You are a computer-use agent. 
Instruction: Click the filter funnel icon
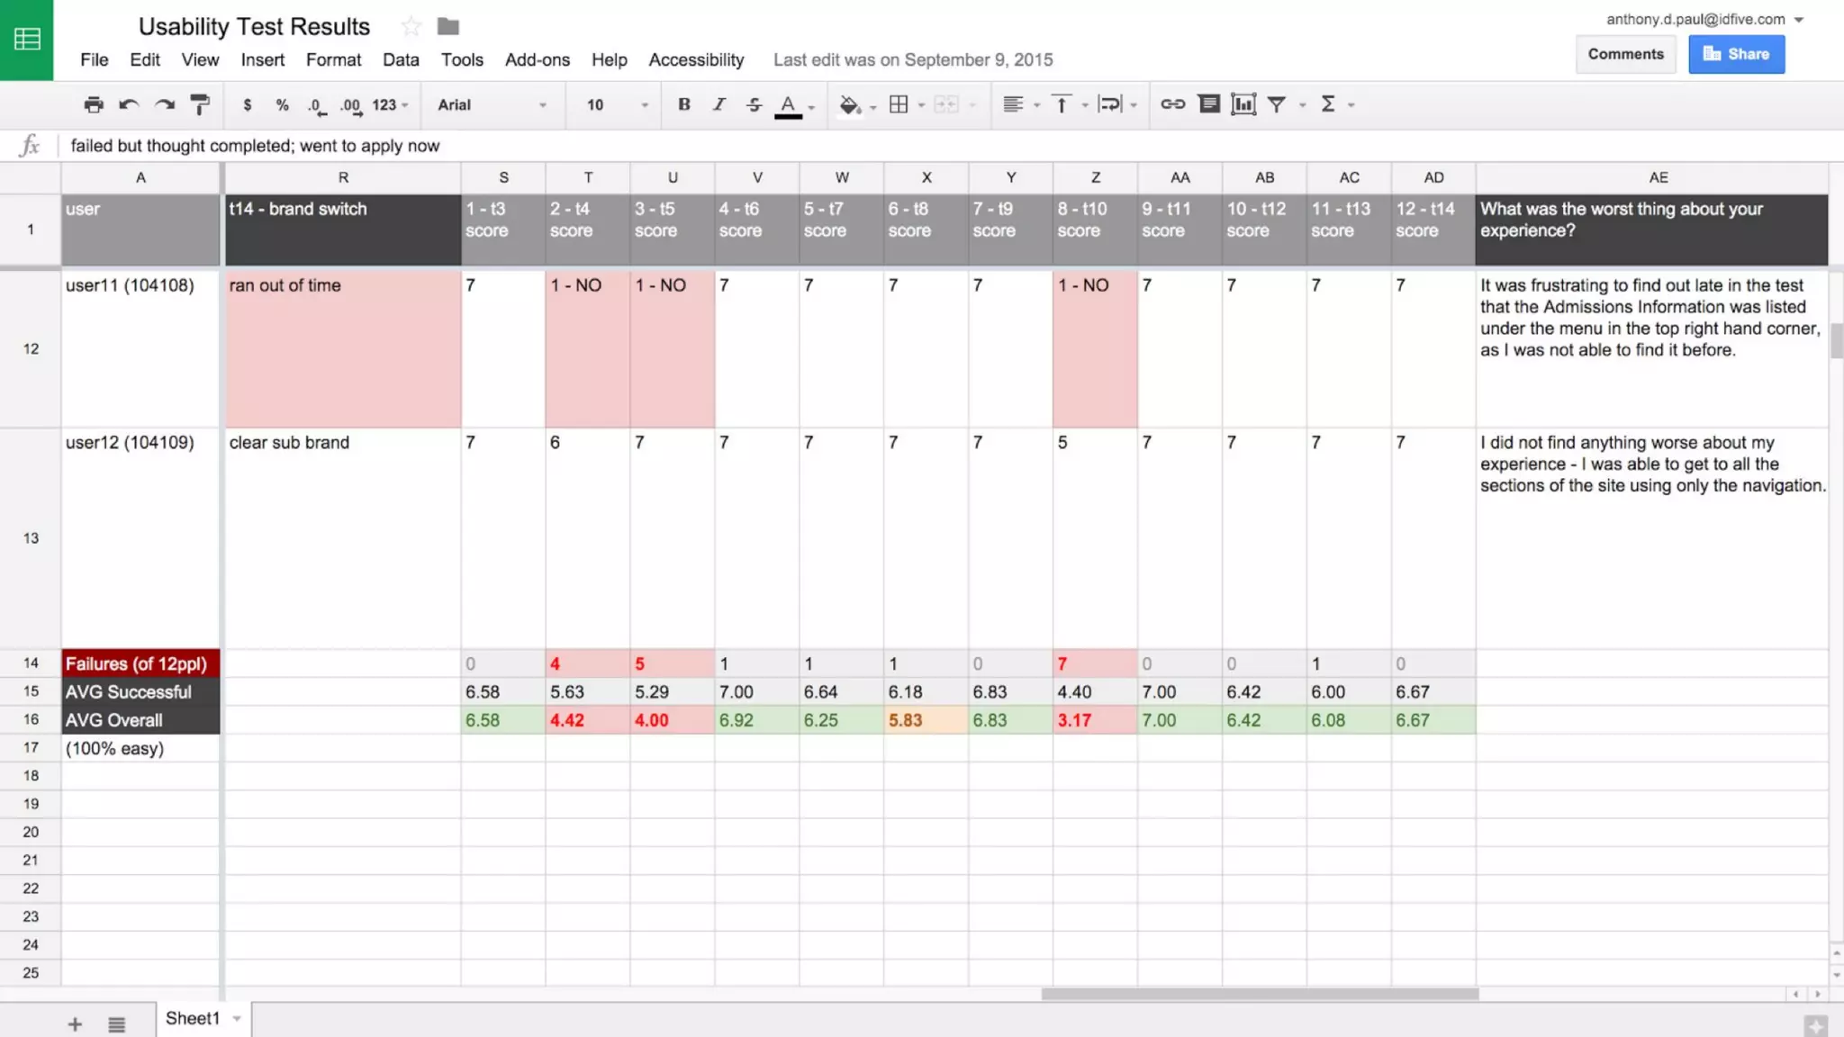(1277, 104)
